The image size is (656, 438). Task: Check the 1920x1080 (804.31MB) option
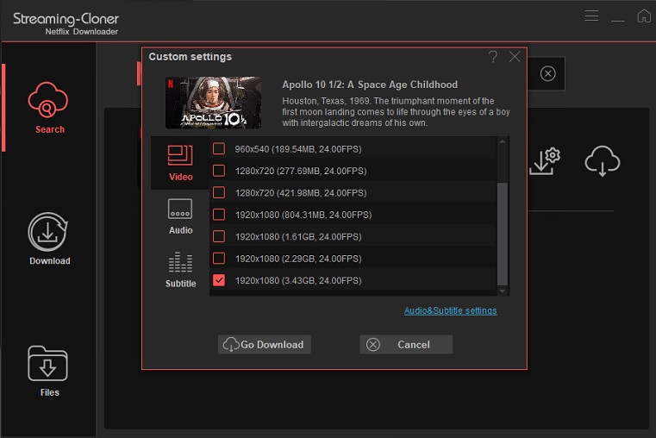pos(219,215)
